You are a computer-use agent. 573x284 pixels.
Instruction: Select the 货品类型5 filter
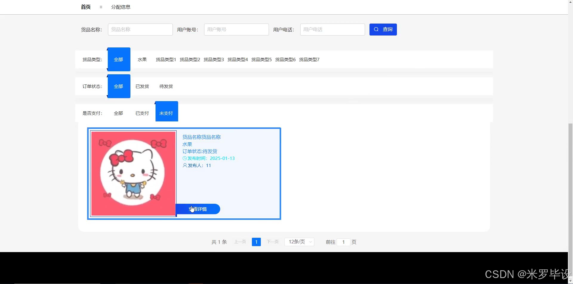(x=261, y=59)
